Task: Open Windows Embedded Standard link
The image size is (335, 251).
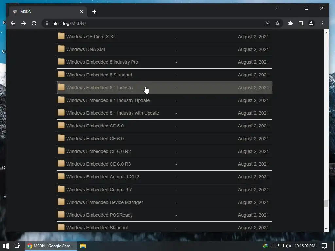Action: click(x=97, y=228)
